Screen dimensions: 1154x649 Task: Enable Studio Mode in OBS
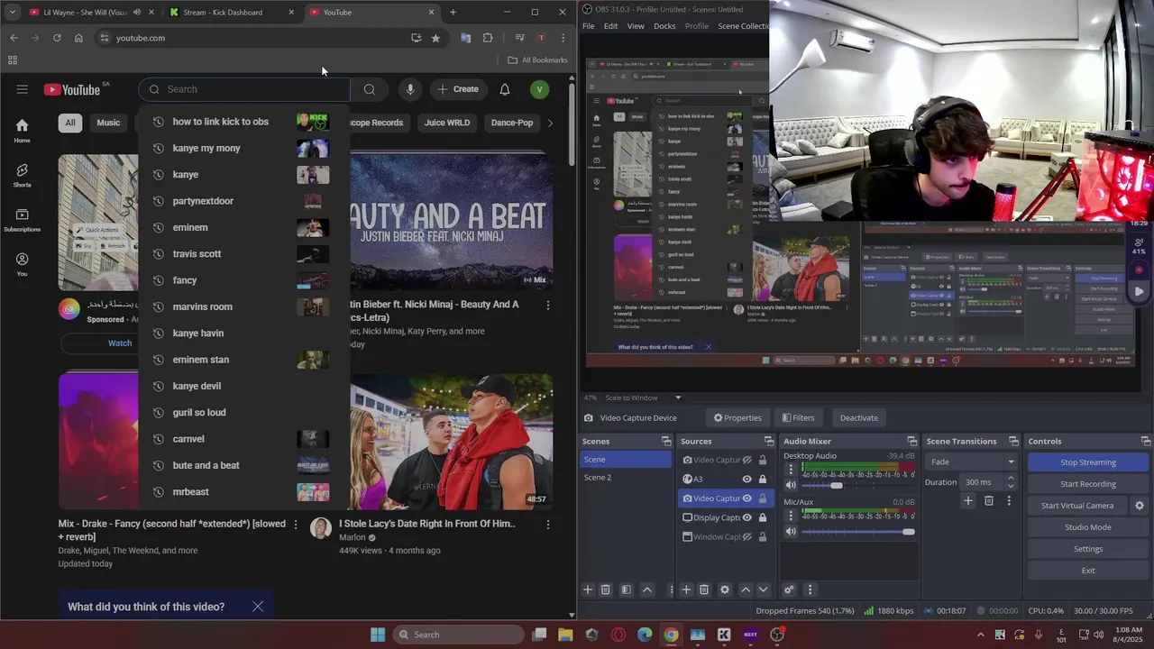pos(1088,527)
